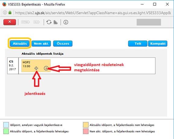Click the gray box in the toolbar
Image resolution: width=174 pixels, height=139 pixels.
coord(149,22)
